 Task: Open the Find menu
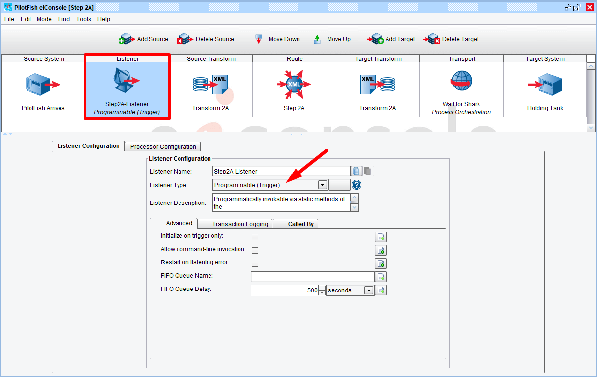[x=64, y=19]
